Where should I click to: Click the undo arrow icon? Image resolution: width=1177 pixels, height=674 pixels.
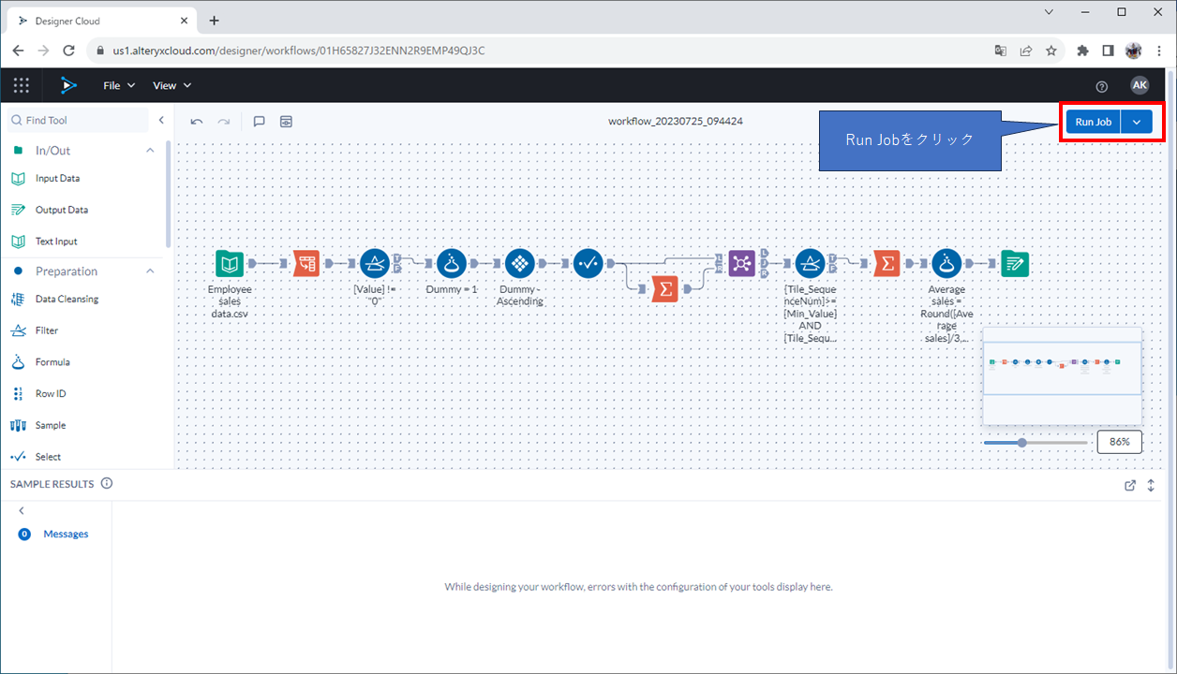click(x=197, y=122)
